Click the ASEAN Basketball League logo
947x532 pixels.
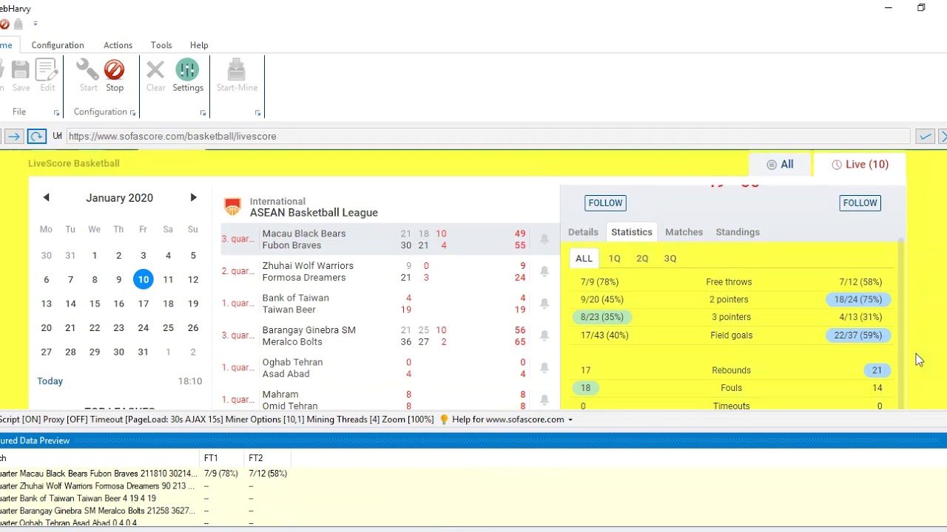(x=232, y=207)
